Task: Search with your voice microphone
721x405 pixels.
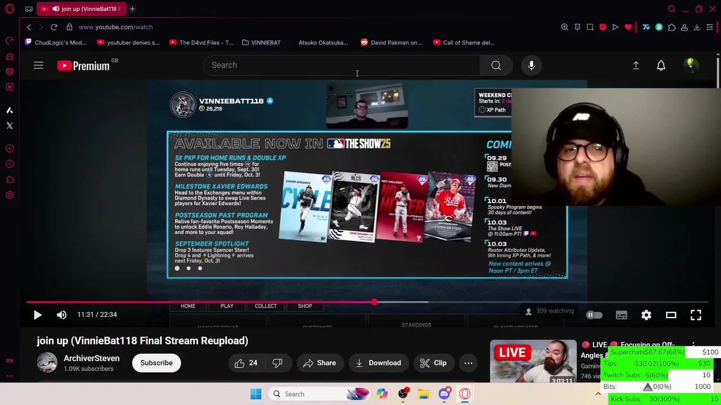Action: click(x=531, y=65)
